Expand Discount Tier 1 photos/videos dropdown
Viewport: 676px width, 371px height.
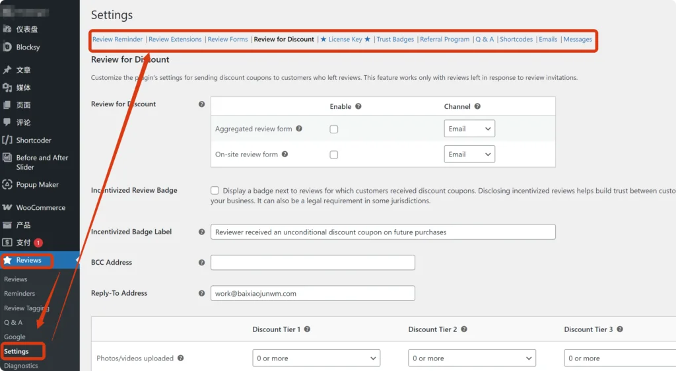316,358
